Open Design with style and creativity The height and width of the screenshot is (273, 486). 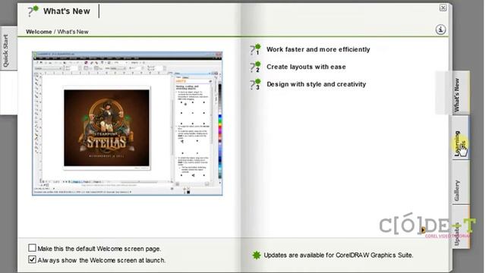coord(316,84)
